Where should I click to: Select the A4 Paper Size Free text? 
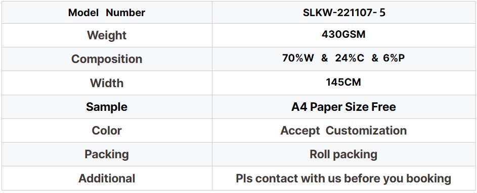(x=343, y=107)
